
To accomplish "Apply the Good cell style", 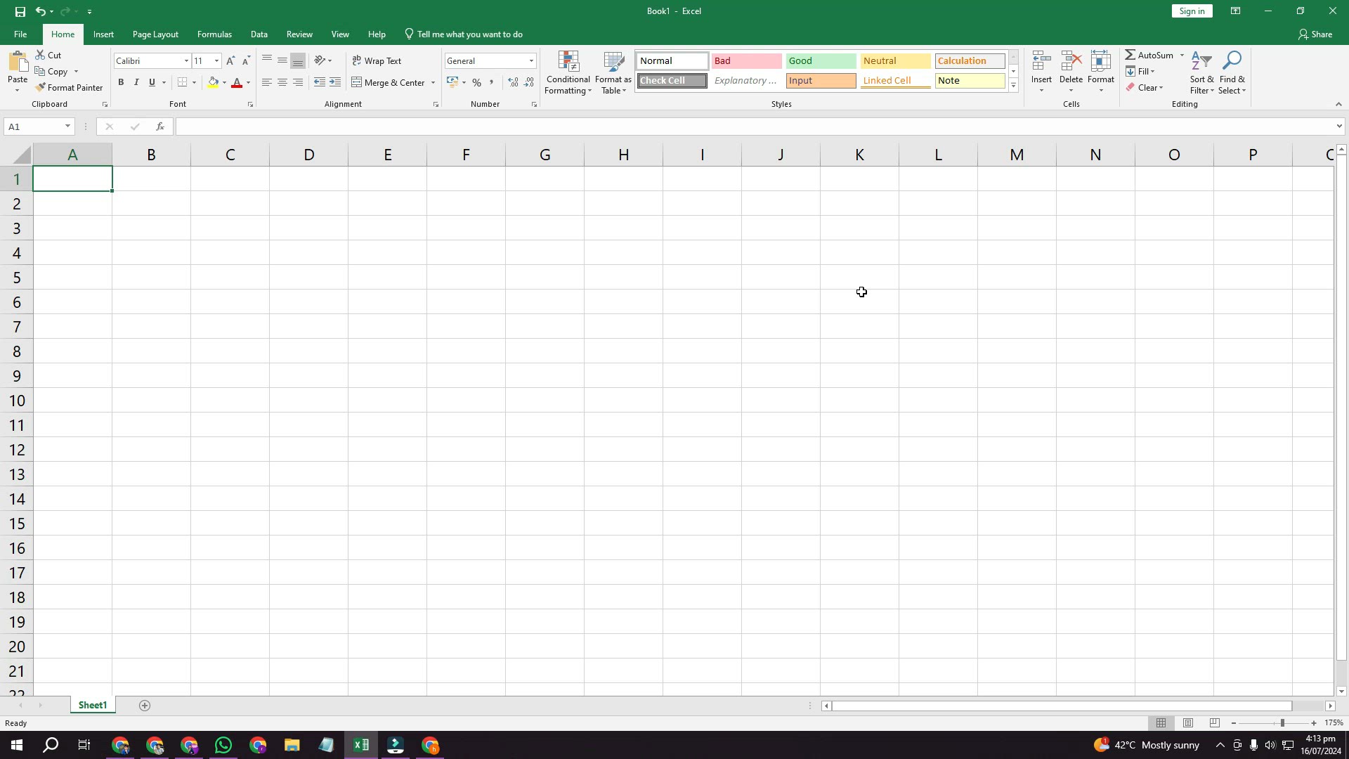I will point(821,61).
